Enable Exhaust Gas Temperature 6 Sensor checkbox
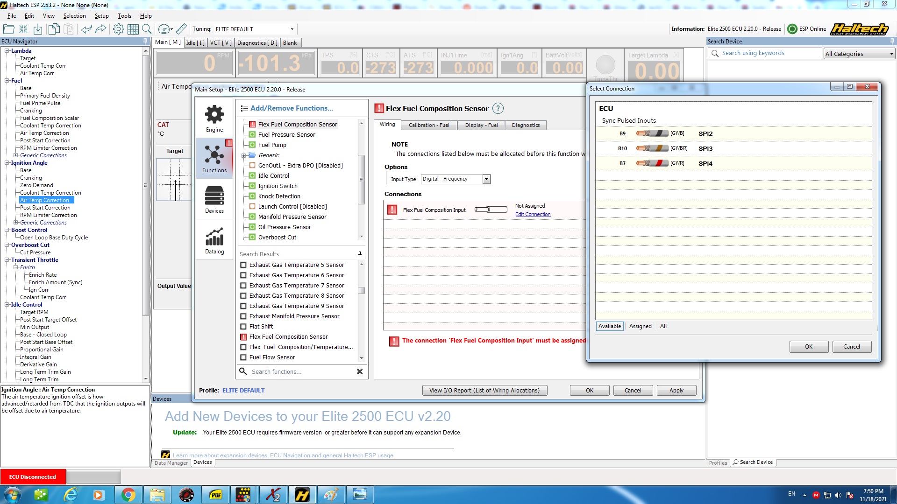Viewport: 897px width, 504px height. [x=243, y=275]
